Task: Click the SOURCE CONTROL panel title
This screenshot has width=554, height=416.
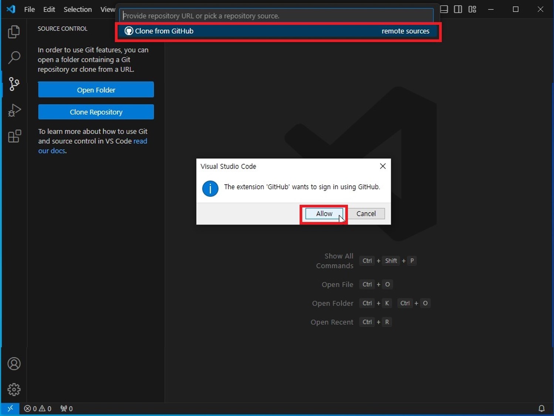Action: [x=63, y=29]
